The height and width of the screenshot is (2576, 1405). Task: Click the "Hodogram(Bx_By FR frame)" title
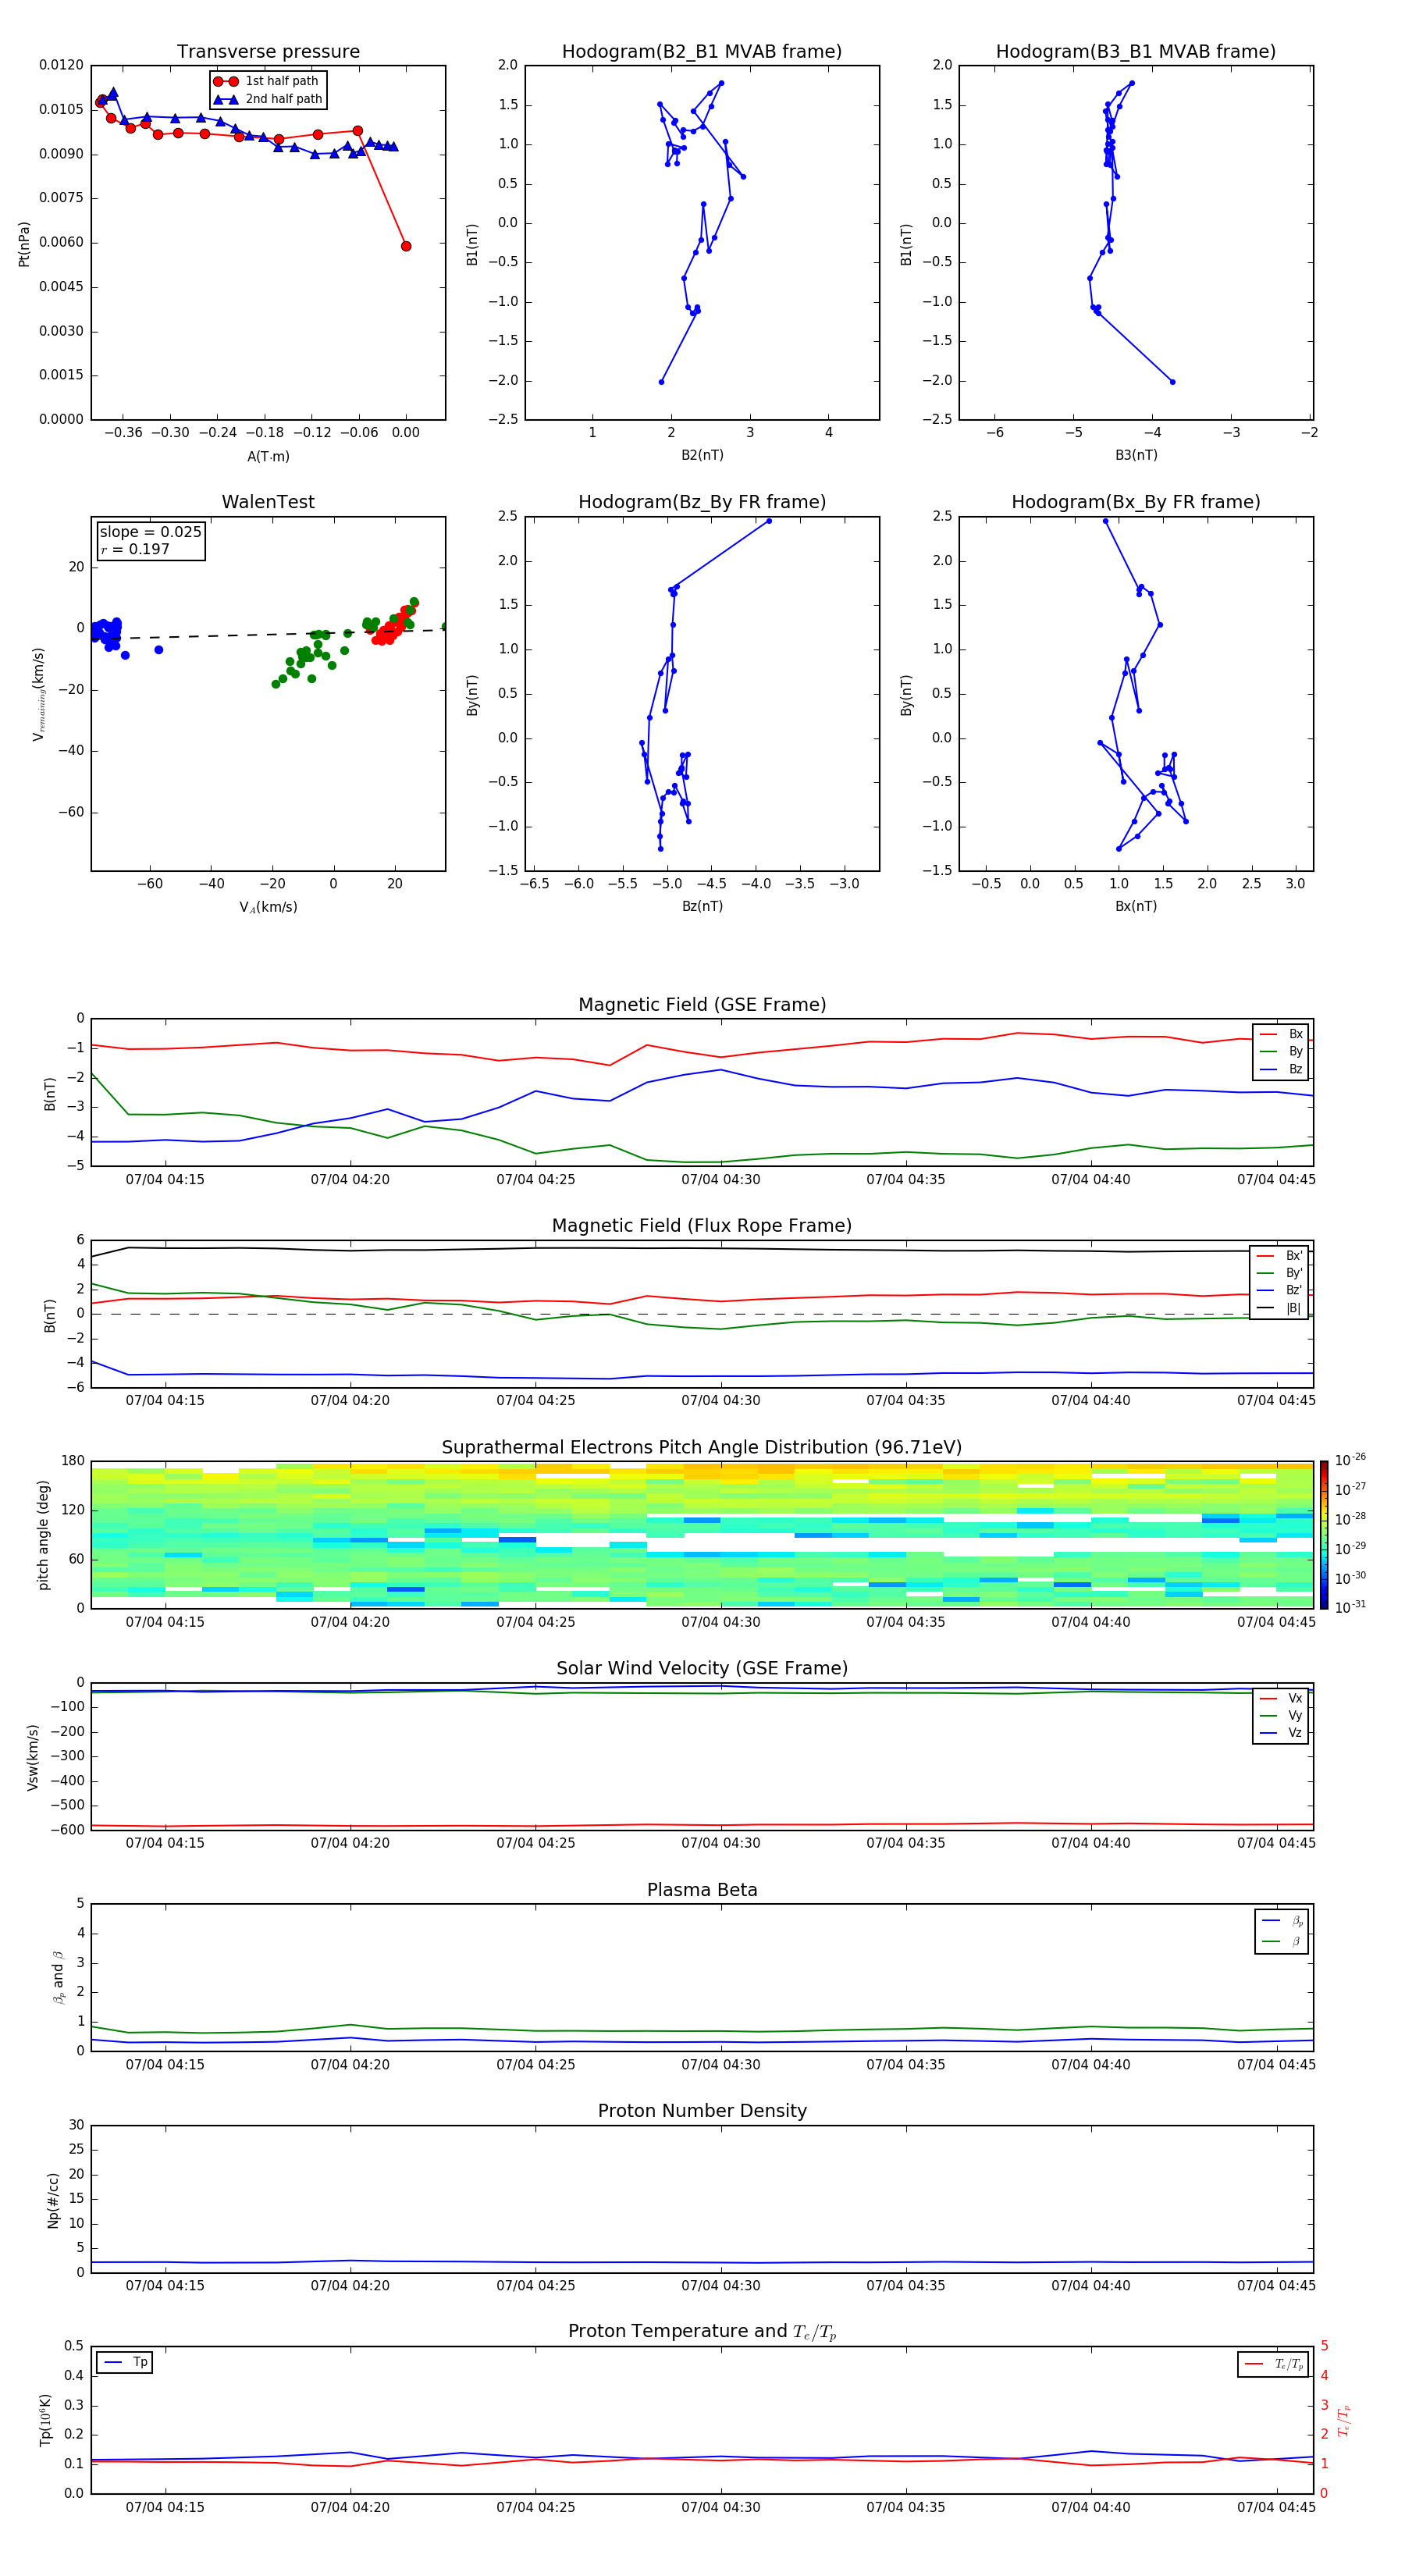[1136, 502]
